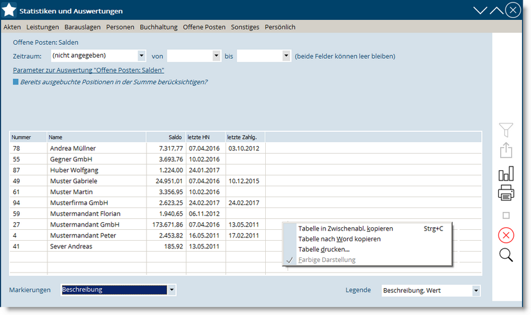This screenshot has width=531, height=315.
Task: Click the downward chevron in title bar
Action: click(x=480, y=10)
